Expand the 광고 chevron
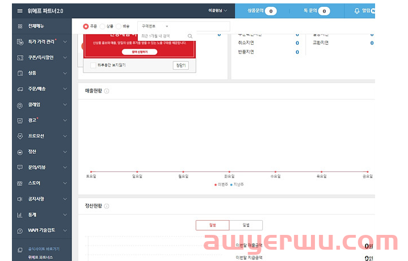The width and height of the screenshot is (408, 261). (65, 120)
